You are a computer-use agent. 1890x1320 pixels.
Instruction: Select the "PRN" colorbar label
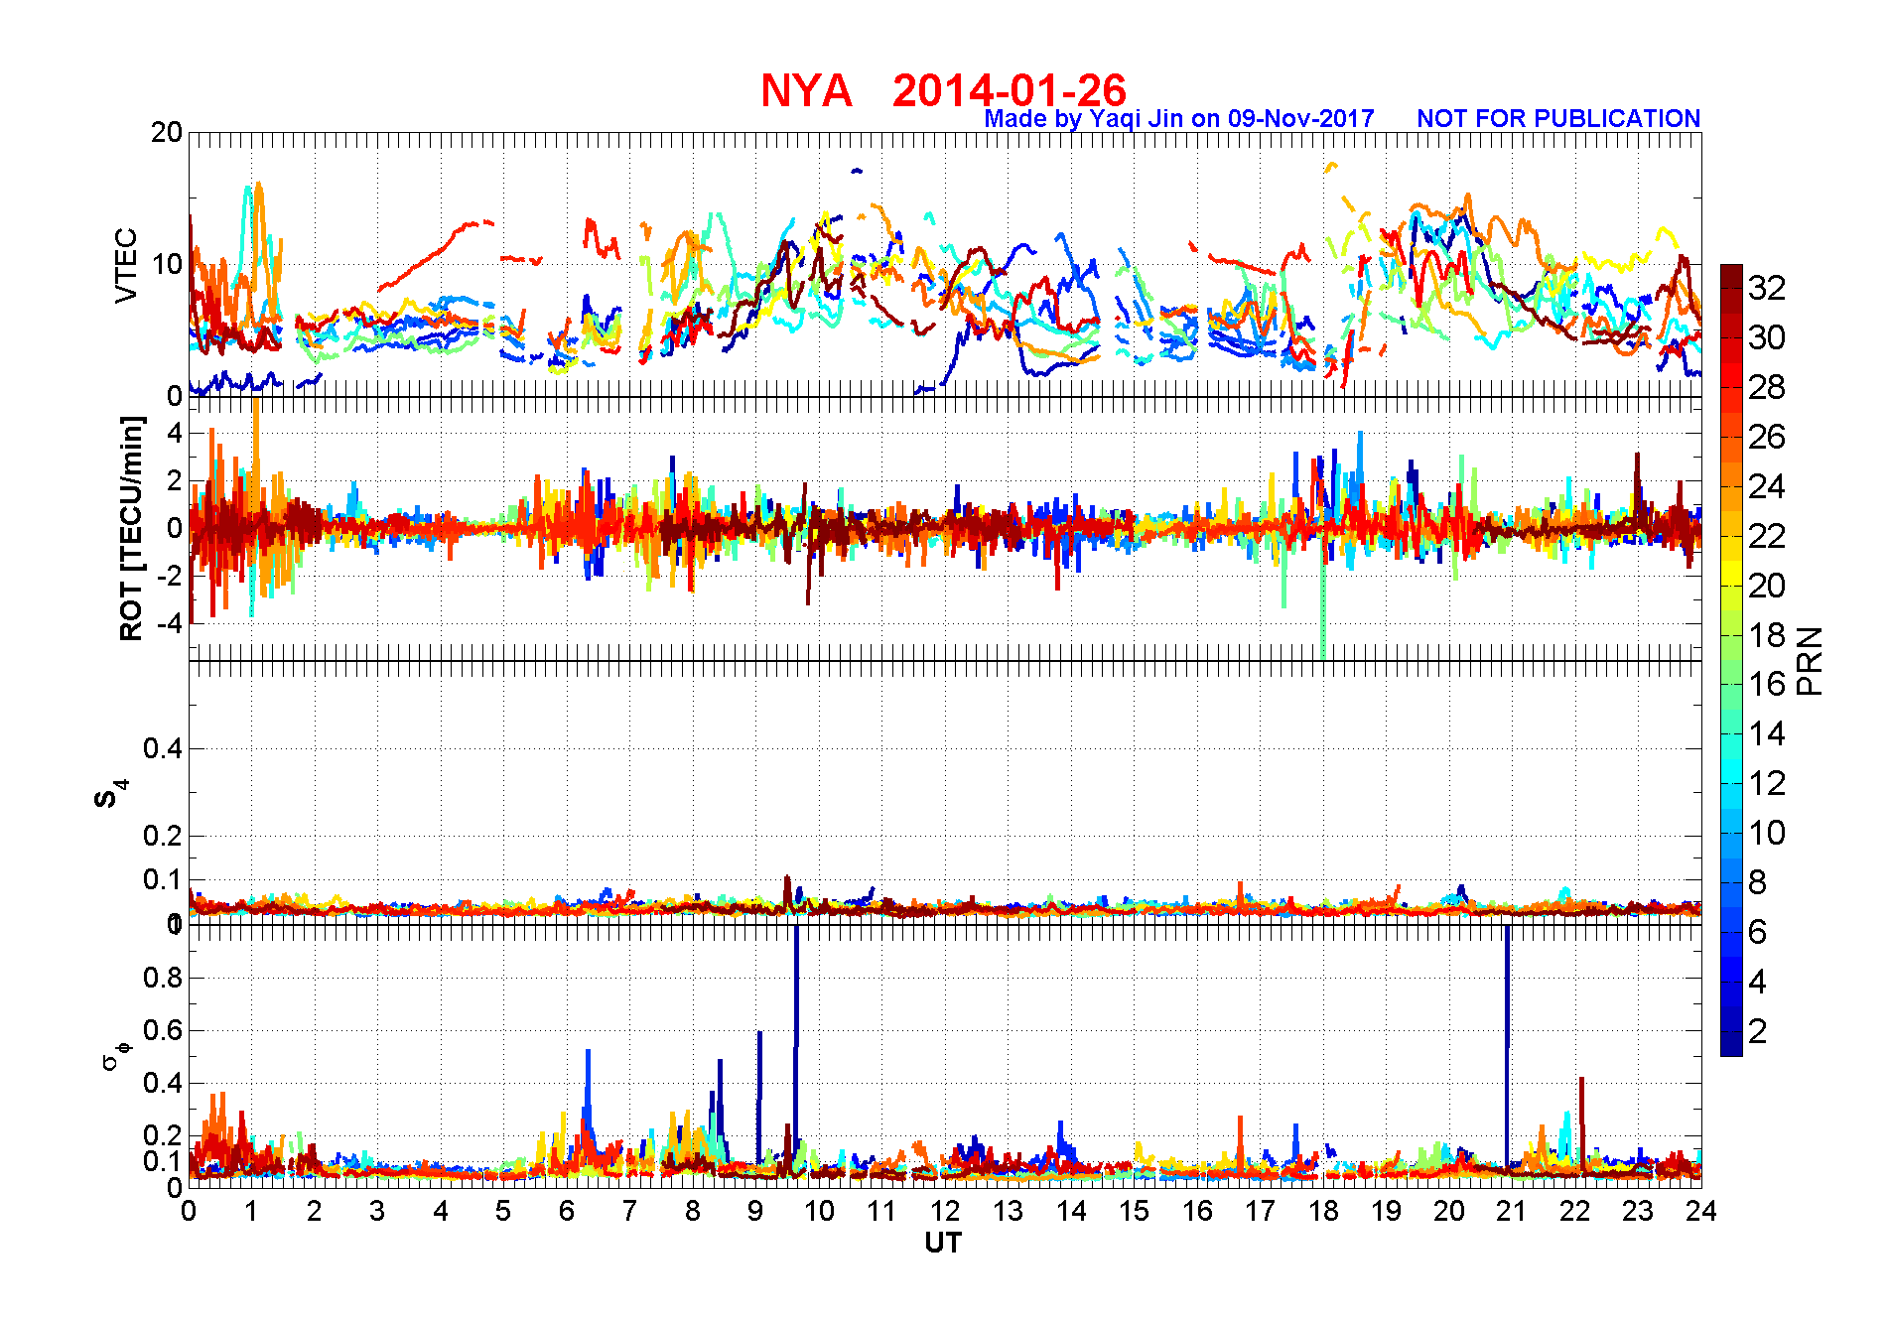pos(1810,661)
